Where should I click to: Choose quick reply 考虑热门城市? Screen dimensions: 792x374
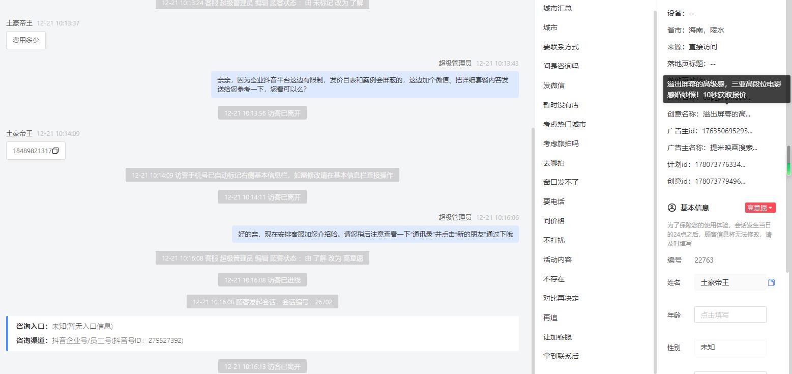click(565, 124)
